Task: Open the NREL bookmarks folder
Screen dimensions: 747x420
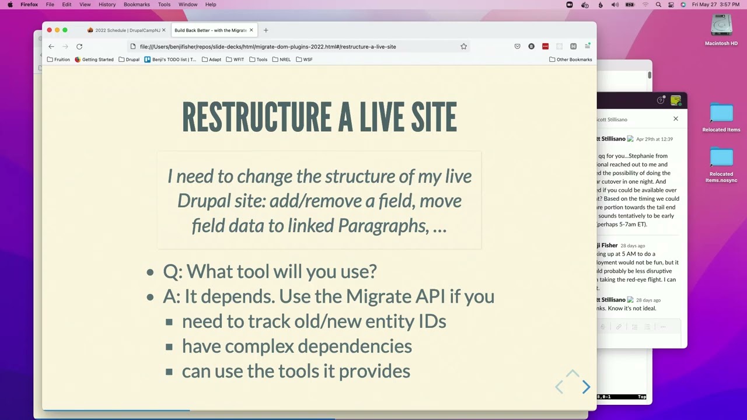Action: [281, 60]
